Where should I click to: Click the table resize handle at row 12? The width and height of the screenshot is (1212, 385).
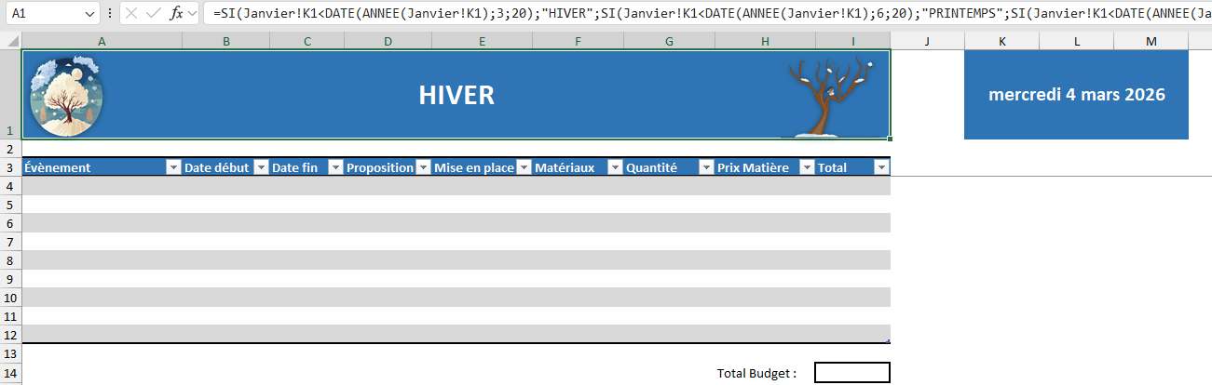(x=888, y=341)
